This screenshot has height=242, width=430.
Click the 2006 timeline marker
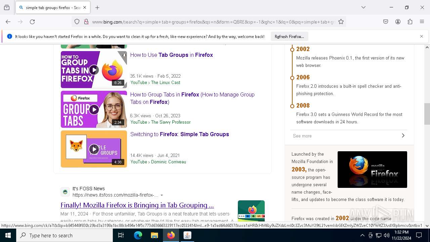[292, 78]
